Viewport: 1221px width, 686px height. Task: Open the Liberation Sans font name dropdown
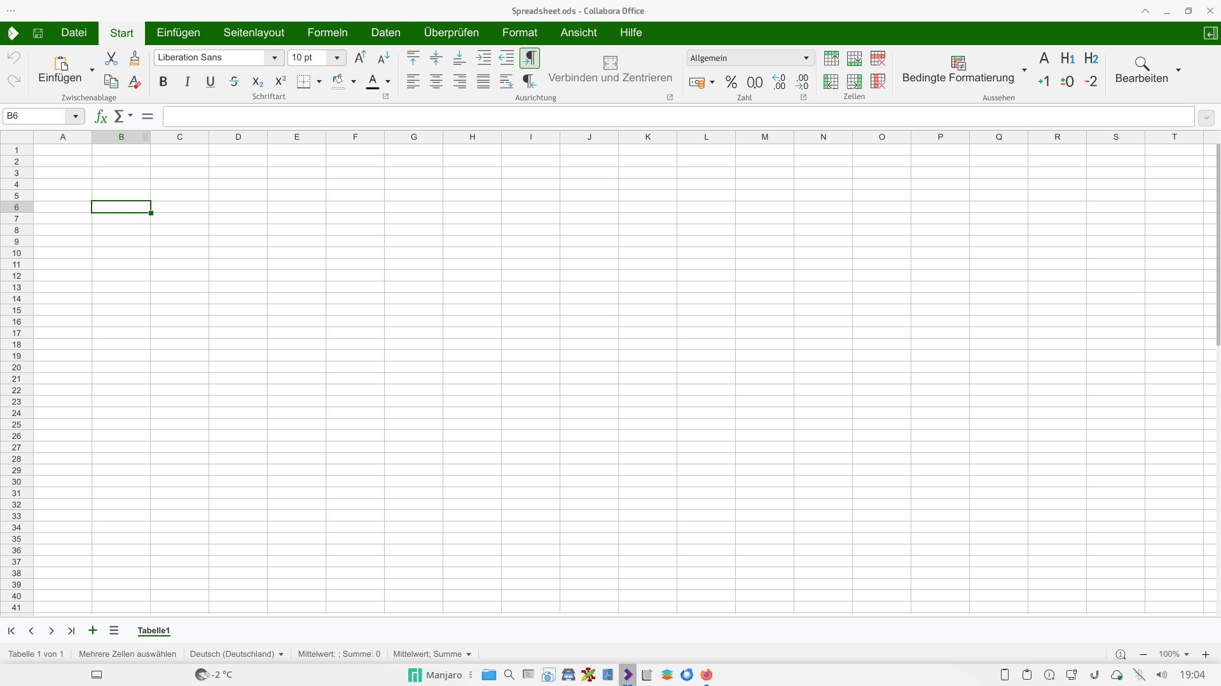point(274,58)
